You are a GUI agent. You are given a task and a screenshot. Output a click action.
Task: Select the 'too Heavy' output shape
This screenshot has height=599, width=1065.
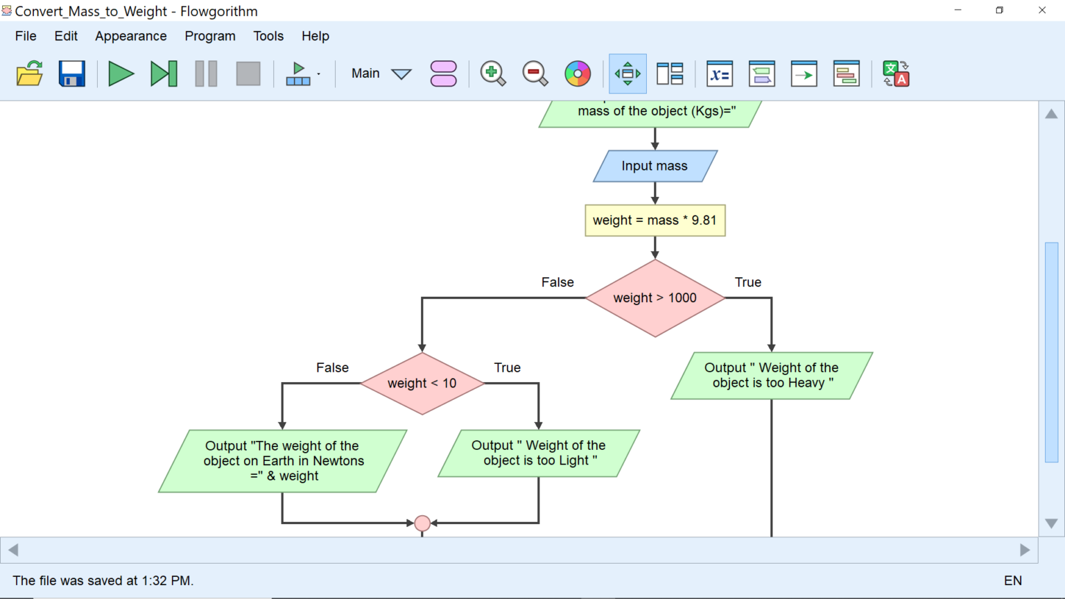click(772, 376)
